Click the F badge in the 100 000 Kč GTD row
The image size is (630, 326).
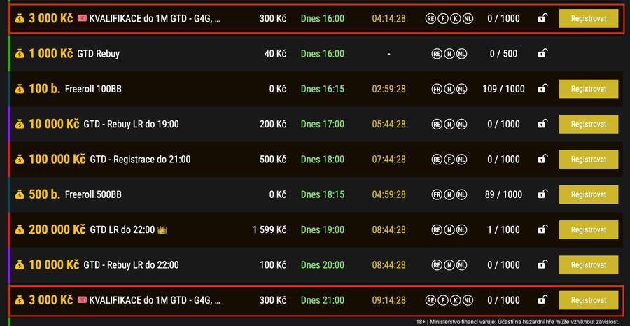[x=449, y=160]
